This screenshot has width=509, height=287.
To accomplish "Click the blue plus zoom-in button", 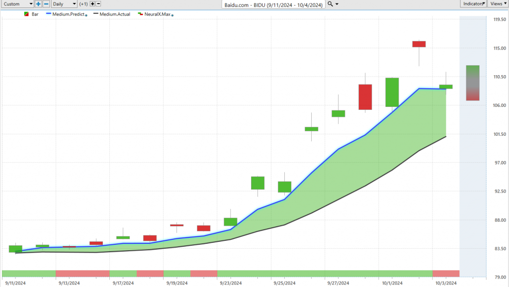I will [38, 4].
